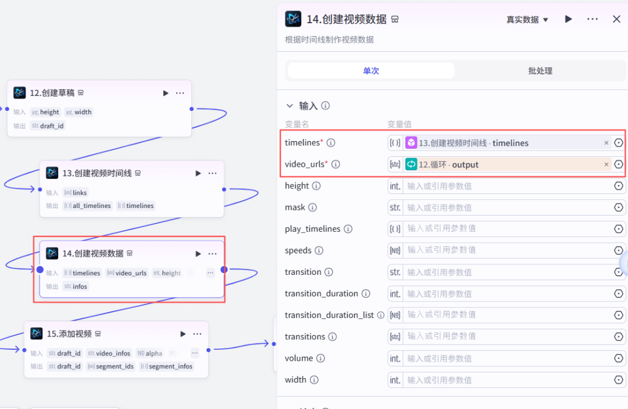Switch to the 单次 tab
Screen dimensions: 628x409
pyautogui.click(x=371, y=71)
